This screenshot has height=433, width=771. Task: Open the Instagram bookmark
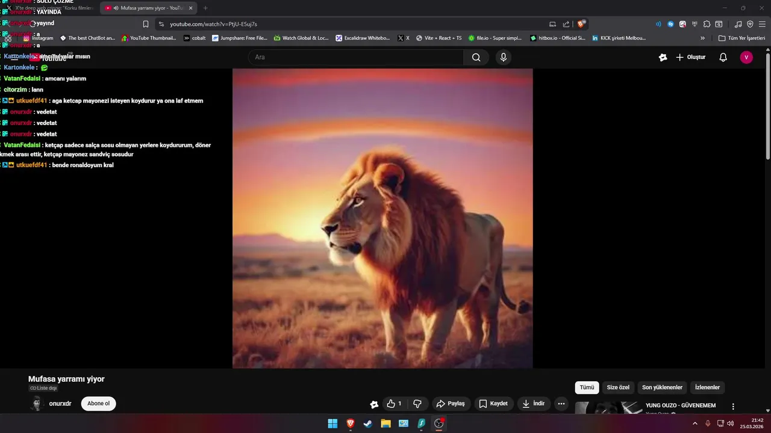point(38,38)
